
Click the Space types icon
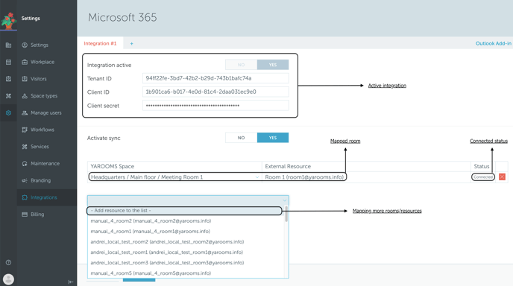coord(25,96)
